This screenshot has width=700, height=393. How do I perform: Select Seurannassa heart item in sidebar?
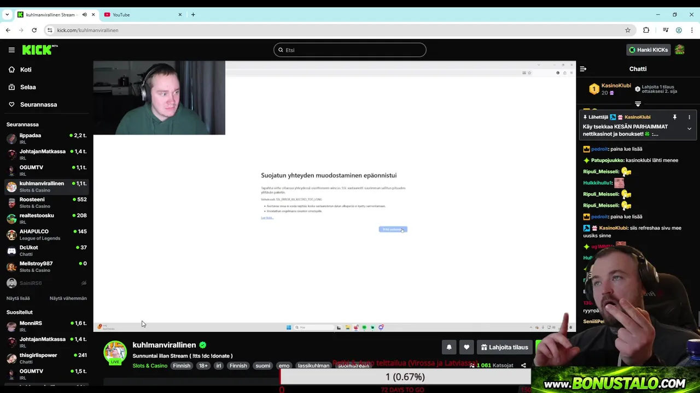click(38, 104)
